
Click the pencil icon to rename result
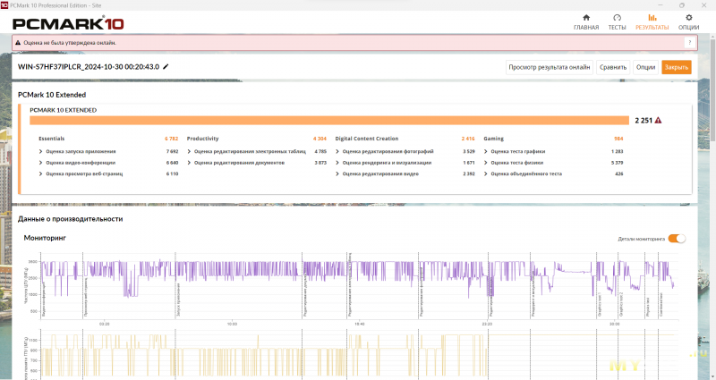pyautogui.click(x=166, y=66)
